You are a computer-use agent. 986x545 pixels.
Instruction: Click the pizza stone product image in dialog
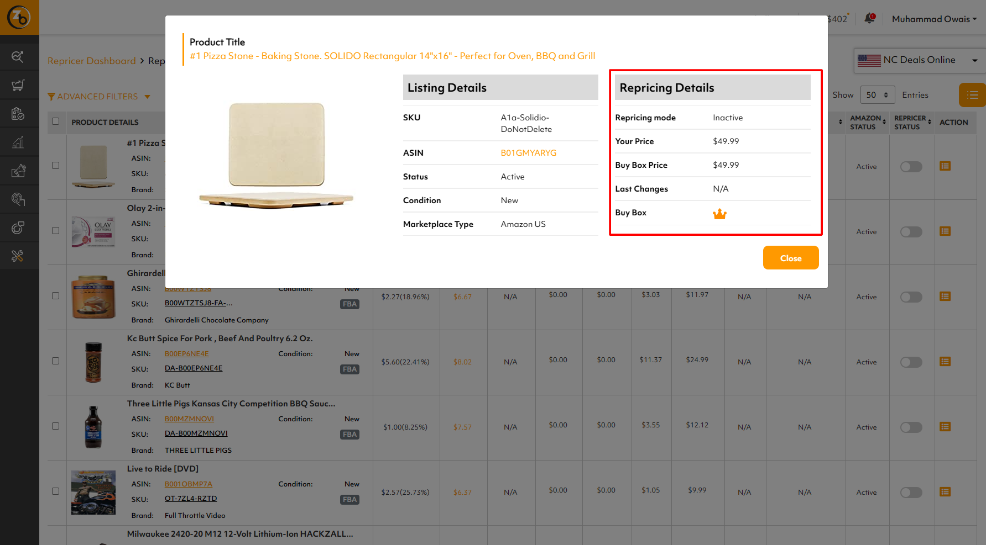tap(277, 155)
